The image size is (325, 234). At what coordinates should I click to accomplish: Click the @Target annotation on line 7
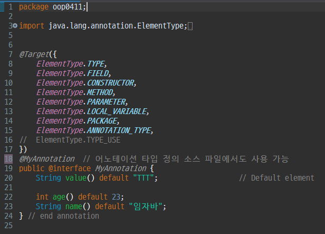[34, 54]
